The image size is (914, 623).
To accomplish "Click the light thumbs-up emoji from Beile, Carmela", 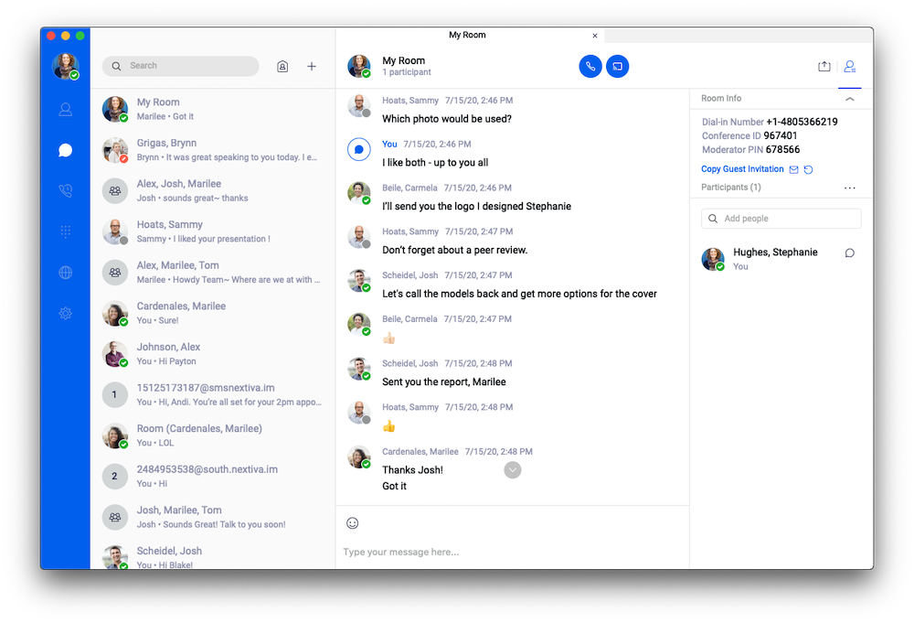I will [x=388, y=338].
